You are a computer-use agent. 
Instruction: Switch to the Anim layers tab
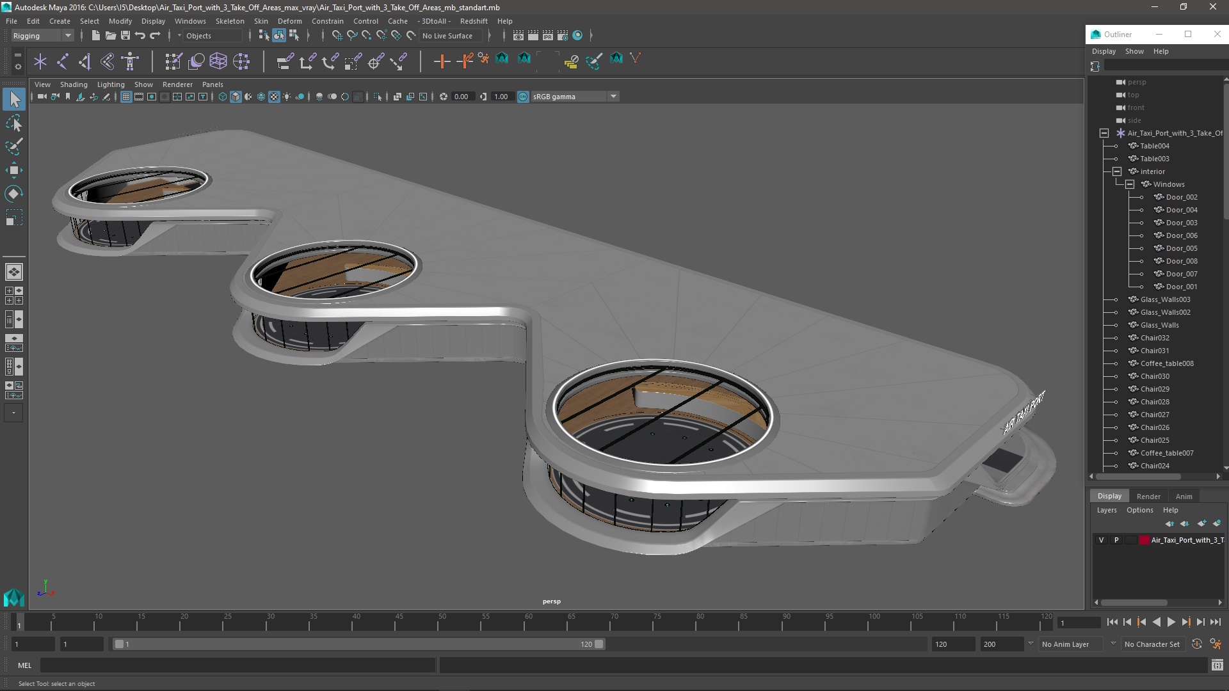pos(1184,496)
